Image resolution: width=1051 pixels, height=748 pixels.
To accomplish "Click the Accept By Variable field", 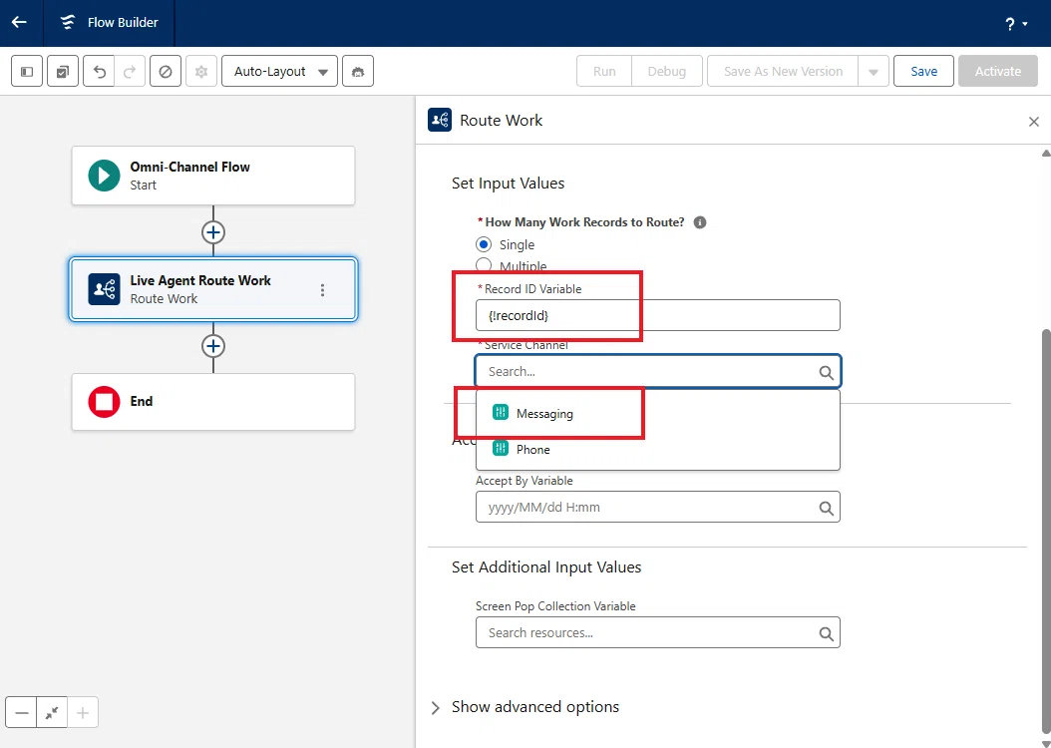I will pos(657,508).
